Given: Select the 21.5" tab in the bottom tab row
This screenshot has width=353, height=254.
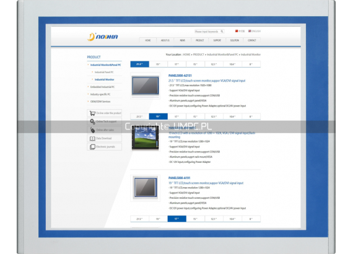Looking at the screenshot, I should (x=139, y=219).
